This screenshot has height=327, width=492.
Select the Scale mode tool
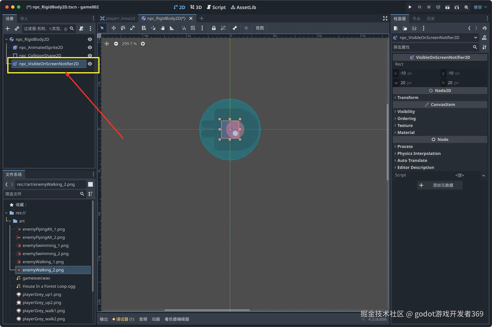click(132, 28)
